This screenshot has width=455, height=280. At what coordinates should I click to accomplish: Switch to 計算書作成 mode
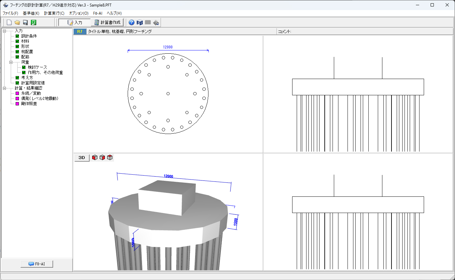point(107,22)
